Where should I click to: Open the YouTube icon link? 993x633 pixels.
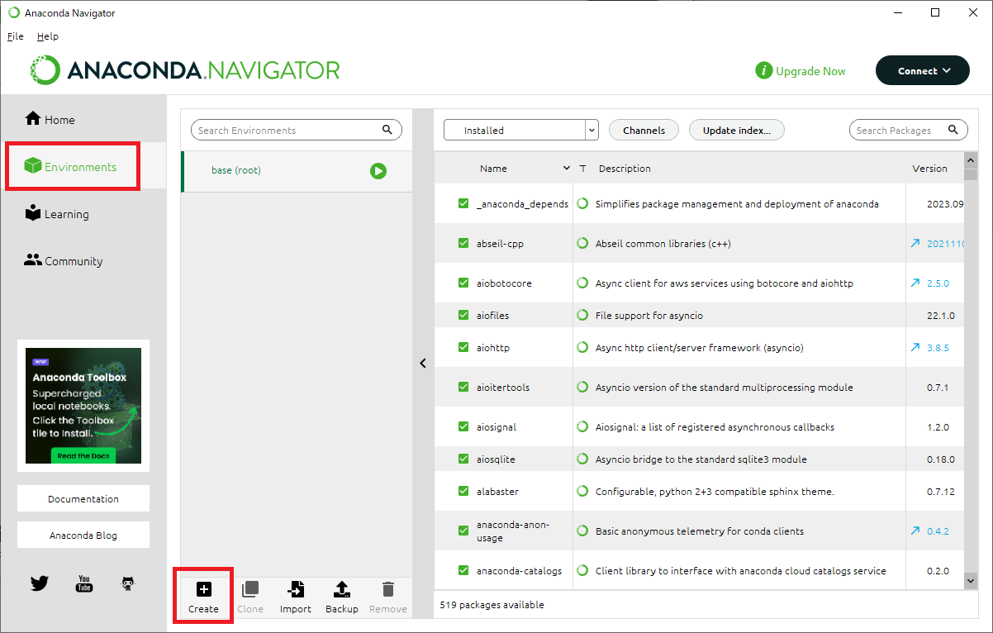[x=84, y=583]
